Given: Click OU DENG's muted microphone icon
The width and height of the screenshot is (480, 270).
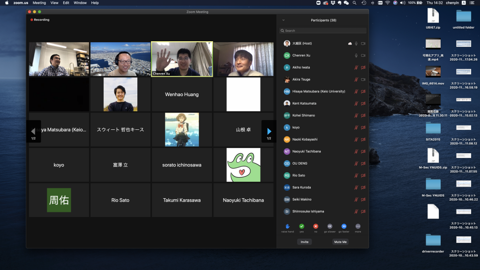Looking at the screenshot, I should coord(356,164).
